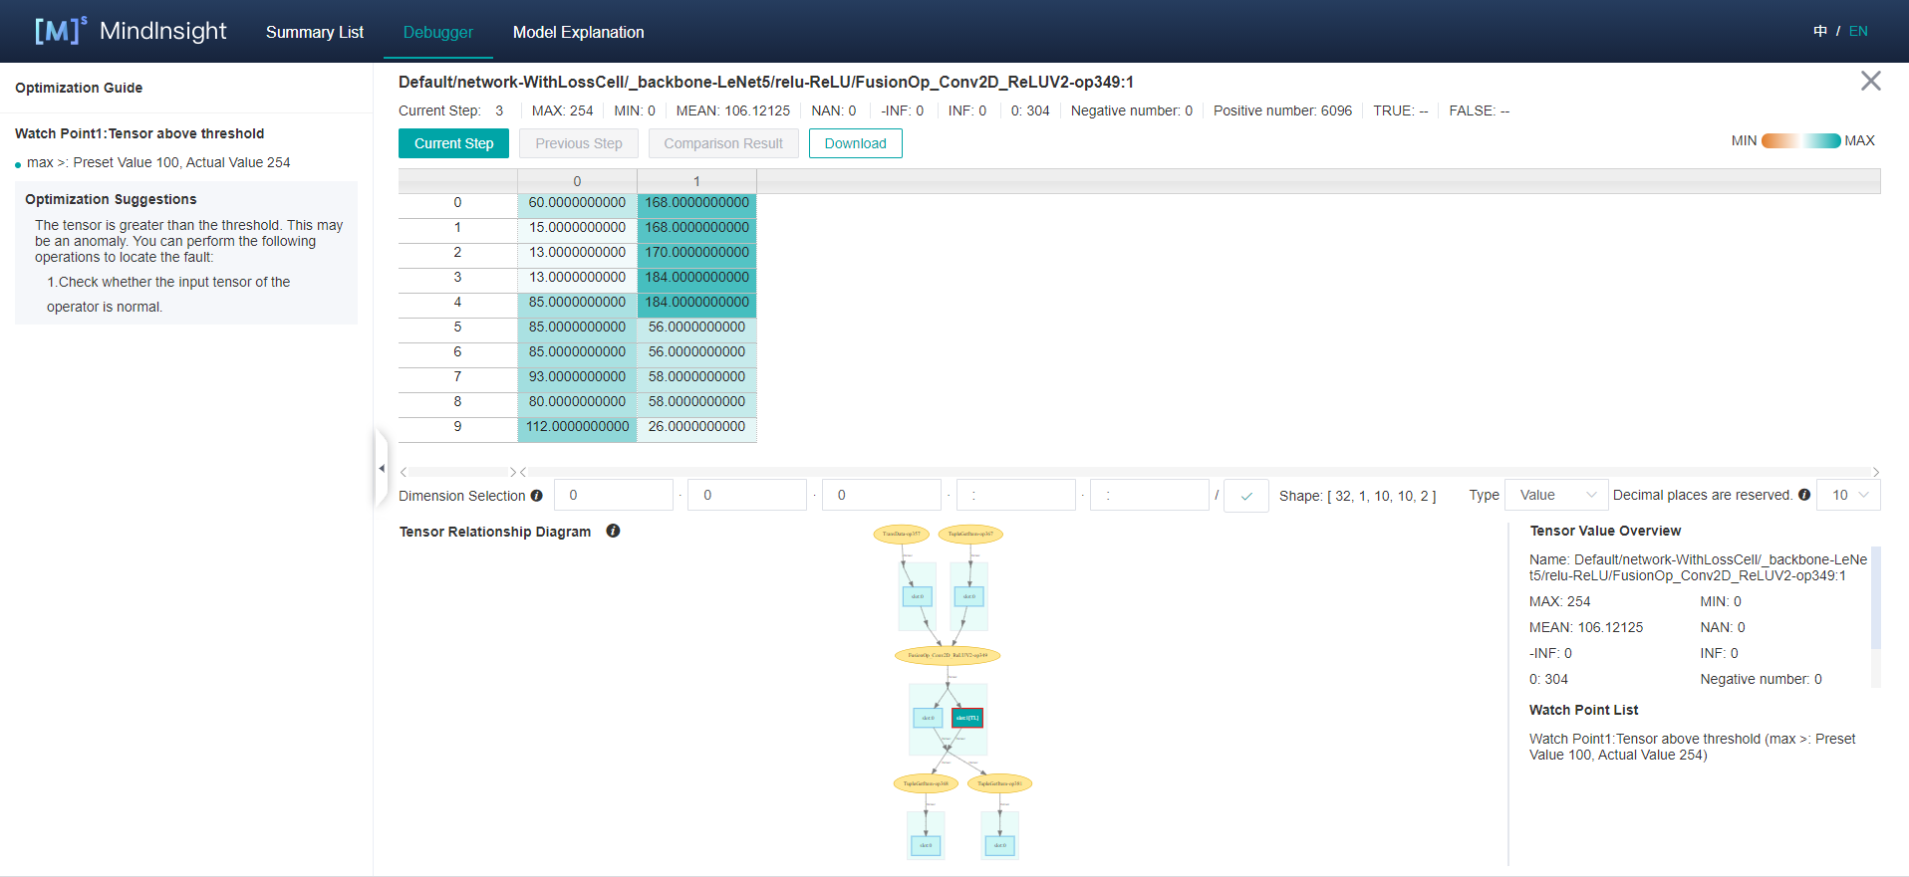Open the decimal places dropdown
The width and height of the screenshot is (1909, 877).
(1848, 495)
